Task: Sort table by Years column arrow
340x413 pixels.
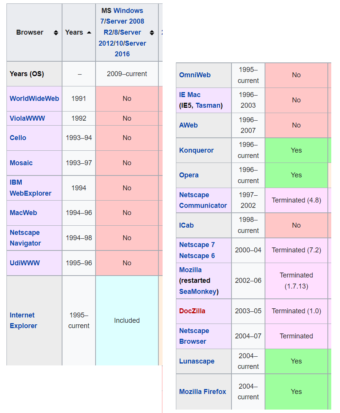Action: (89, 33)
